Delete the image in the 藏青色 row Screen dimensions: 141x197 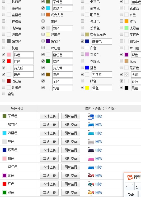pos(98,150)
